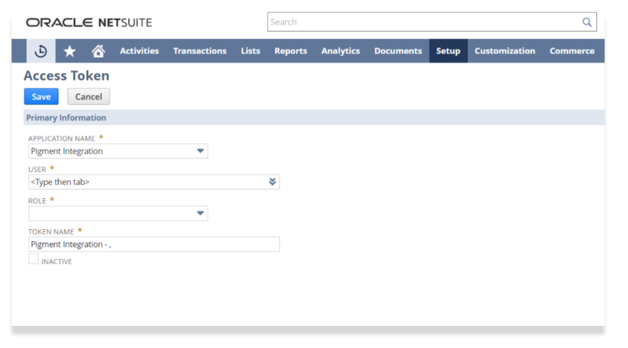
Task: Toggle the Inactive checkbox
Action: [x=33, y=259]
